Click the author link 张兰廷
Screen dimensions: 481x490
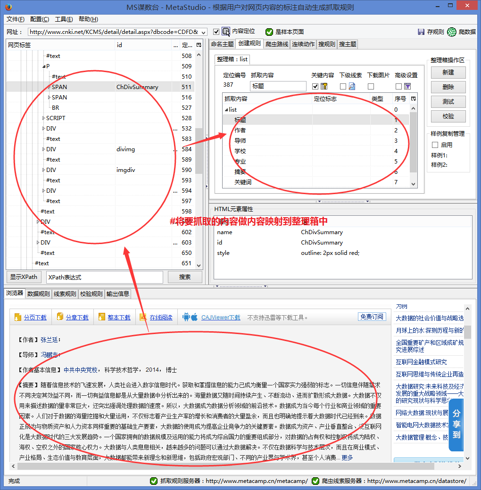click(49, 340)
